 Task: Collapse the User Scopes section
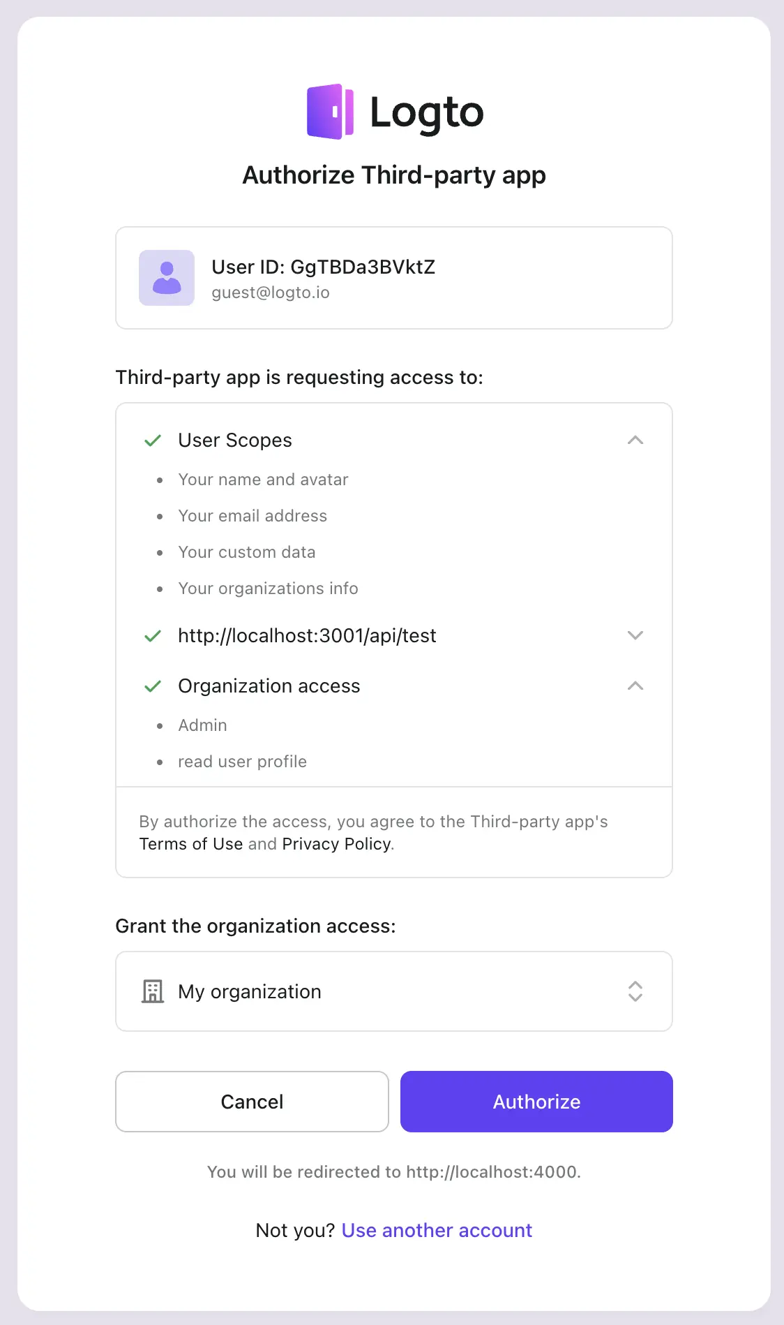pyautogui.click(x=635, y=441)
